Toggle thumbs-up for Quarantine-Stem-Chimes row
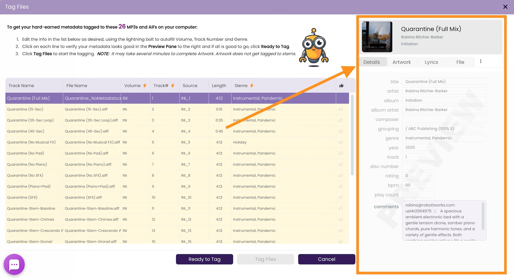The image size is (514, 278). (341, 220)
